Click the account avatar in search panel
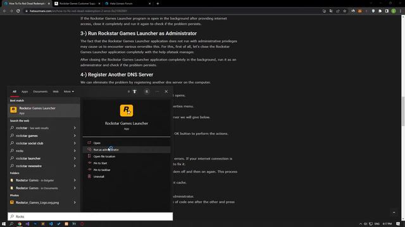 click(147, 91)
